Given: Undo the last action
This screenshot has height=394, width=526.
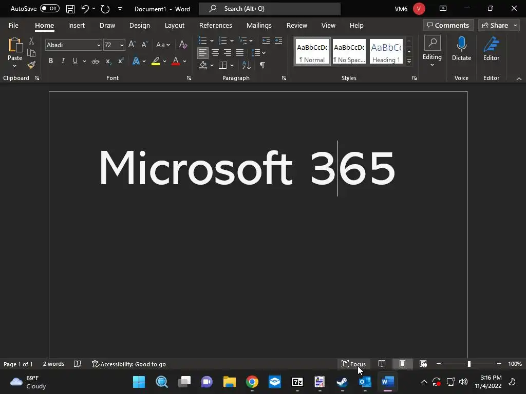Looking at the screenshot, I should [85, 9].
